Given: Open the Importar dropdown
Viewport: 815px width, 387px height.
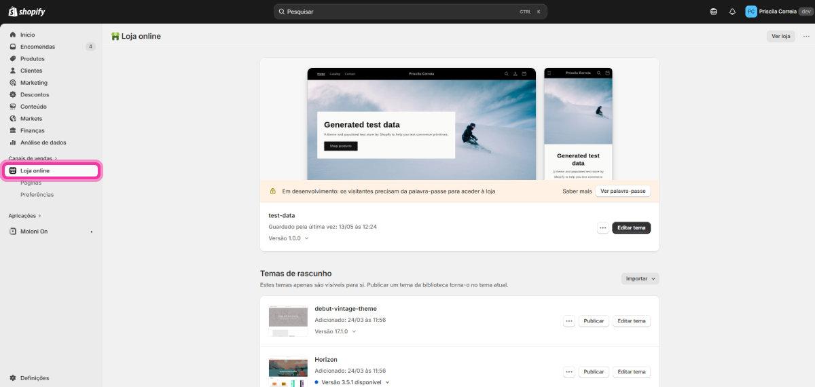Looking at the screenshot, I should pos(640,278).
